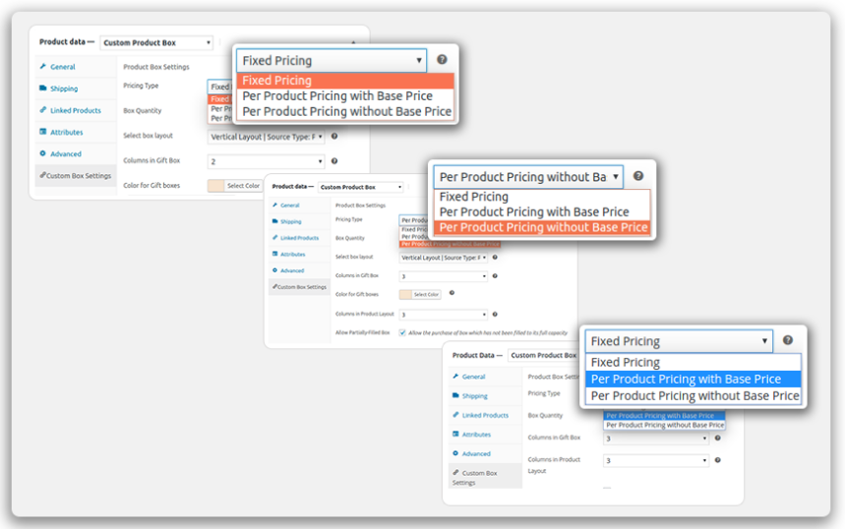Click Select Color button in the middle panel

coord(426,294)
